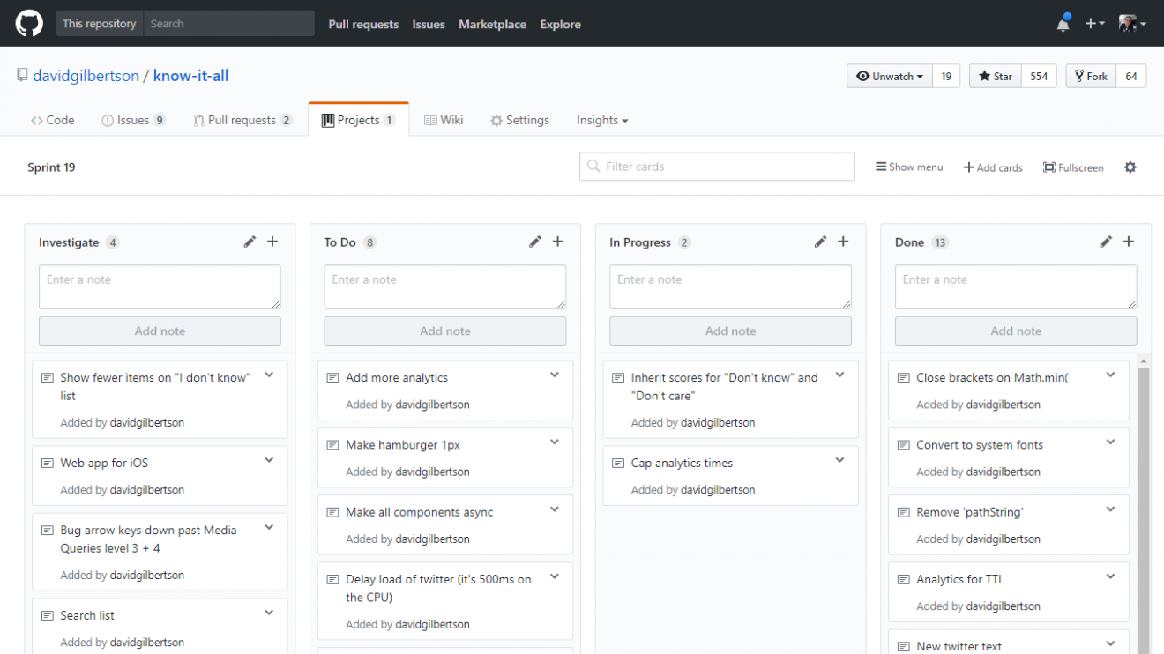Open the GitHub home logo
Image resolution: width=1164 pixels, height=654 pixels.
click(29, 24)
